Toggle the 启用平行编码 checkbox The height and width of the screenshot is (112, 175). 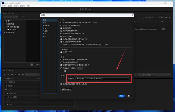coord(61,36)
